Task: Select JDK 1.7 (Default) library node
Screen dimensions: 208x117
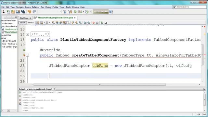Action: [9, 41]
